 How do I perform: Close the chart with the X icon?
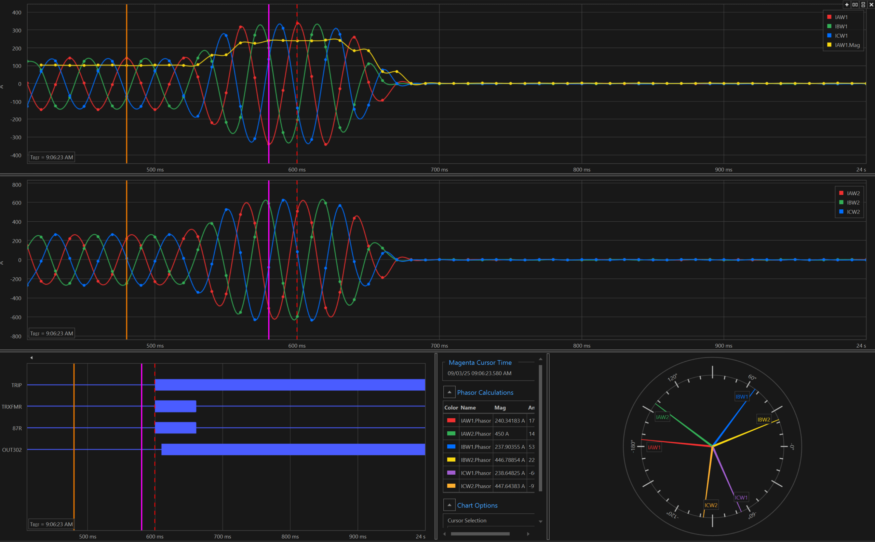pyautogui.click(x=872, y=5)
